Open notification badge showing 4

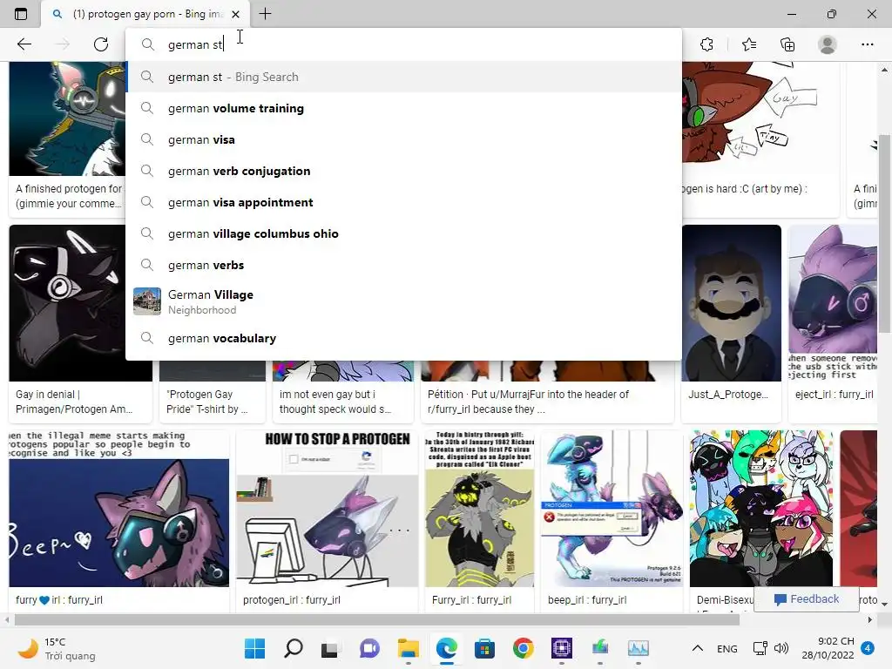point(868,648)
